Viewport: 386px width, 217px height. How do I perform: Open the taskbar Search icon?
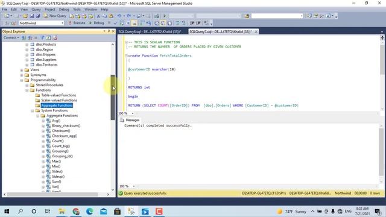coord(21,212)
